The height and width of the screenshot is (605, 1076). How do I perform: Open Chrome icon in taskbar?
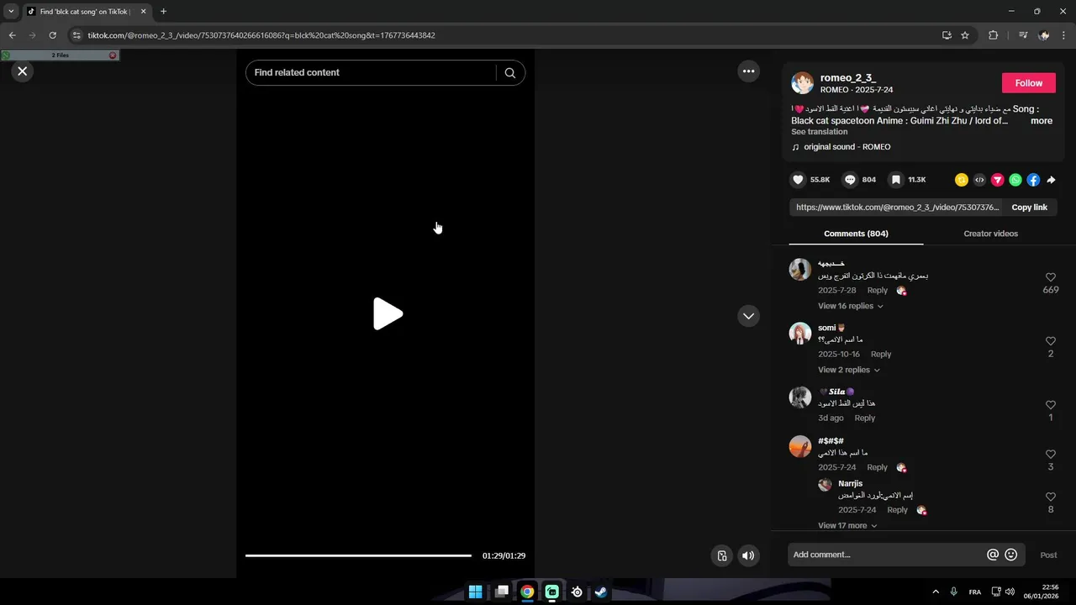click(x=527, y=592)
